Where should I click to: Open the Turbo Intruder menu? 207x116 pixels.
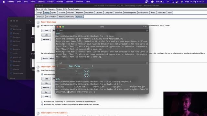(x=74, y=9)
